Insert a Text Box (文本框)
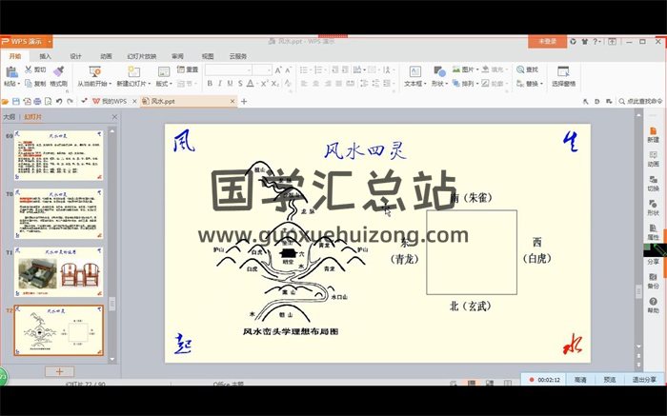This screenshot has height=416, width=667. tap(414, 75)
